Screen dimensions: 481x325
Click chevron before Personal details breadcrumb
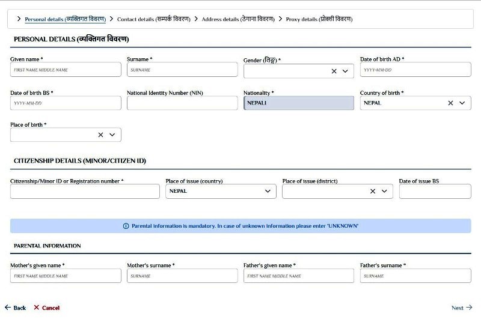19,19
